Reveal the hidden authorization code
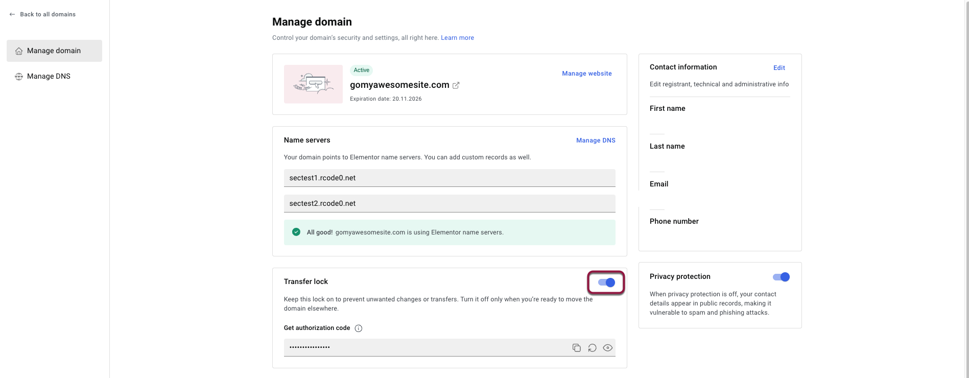The width and height of the screenshot is (969, 378). point(607,348)
